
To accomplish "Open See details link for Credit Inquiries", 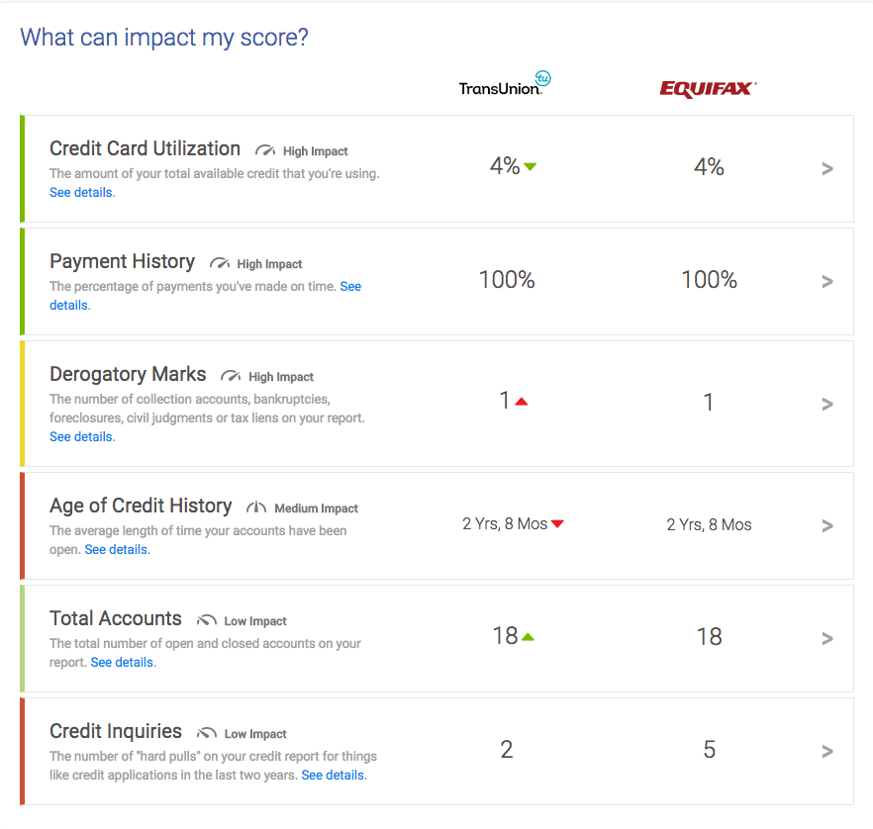I will pos(333,775).
